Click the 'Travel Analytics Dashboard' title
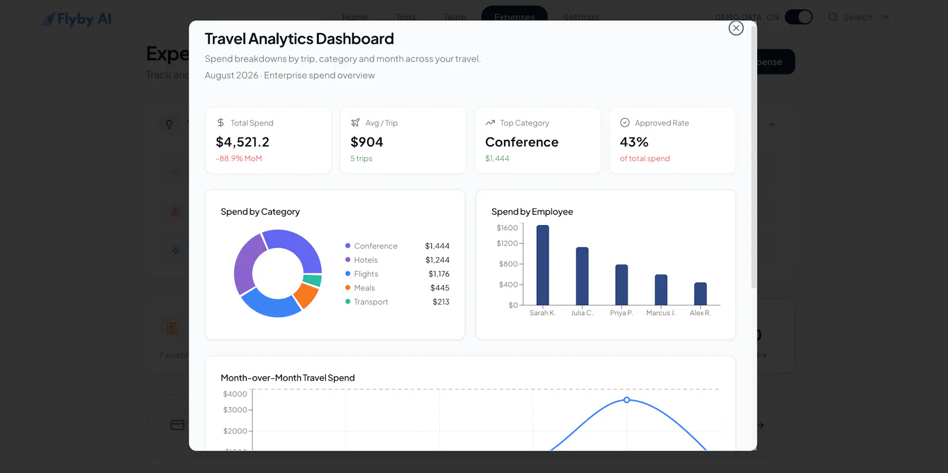The image size is (948, 473). 299,39
